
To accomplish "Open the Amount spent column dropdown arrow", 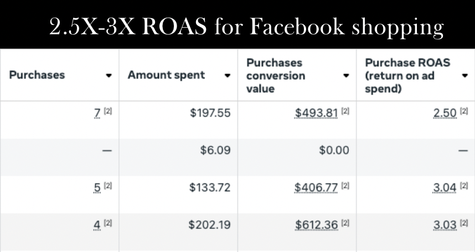I will 228,76.
